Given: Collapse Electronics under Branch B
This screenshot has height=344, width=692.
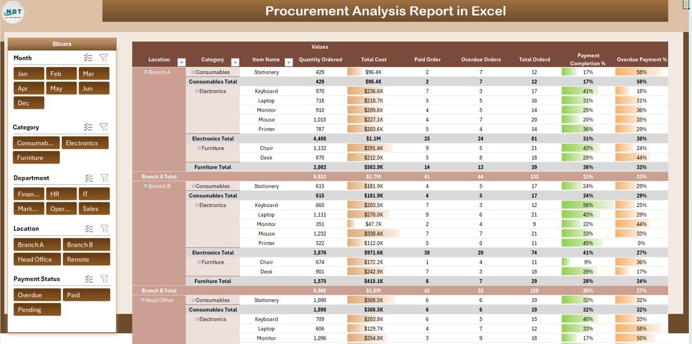Looking at the screenshot, I should pyautogui.click(x=197, y=205).
